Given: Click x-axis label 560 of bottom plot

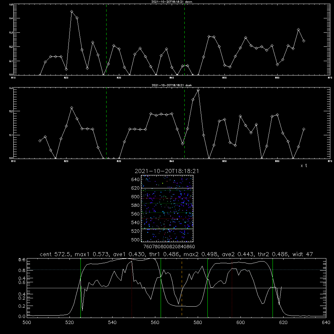Looking at the screenshot, I should pos(155,323).
